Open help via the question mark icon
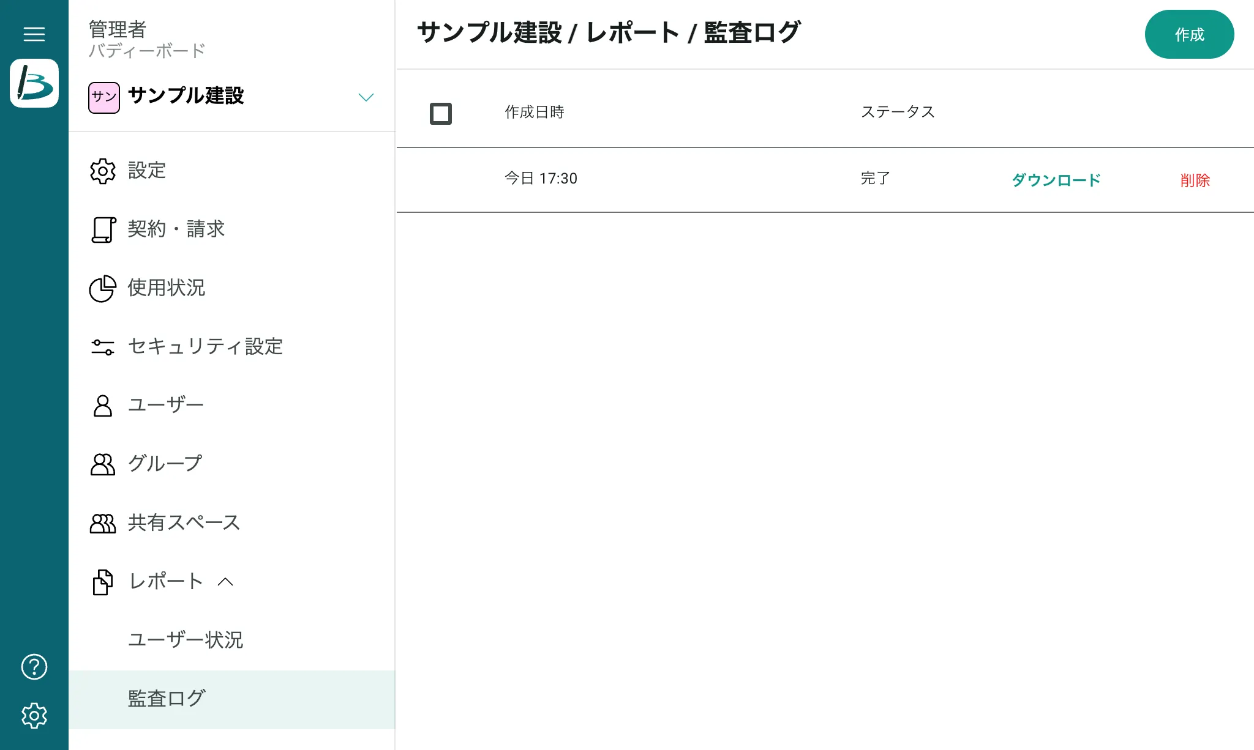1254x750 pixels. pos(34,667)
